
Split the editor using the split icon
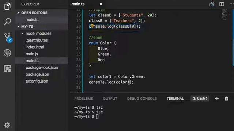[x=222, y=4]
